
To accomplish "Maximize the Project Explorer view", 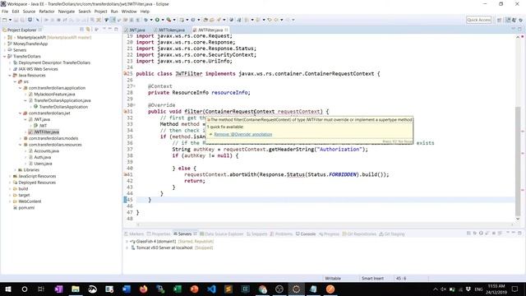I will tap(116, 30).
